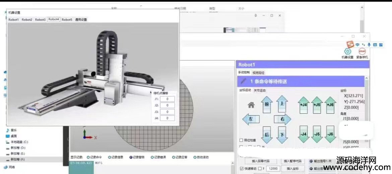
Task: Click the +J5 green up arrow
Action: pyautogui.click(x=317, y=105)
